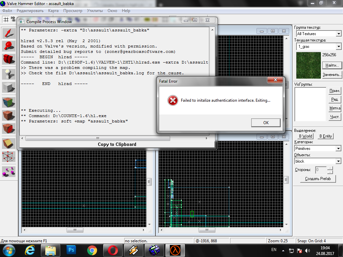Toggle the texture application tool

point(9,102)
